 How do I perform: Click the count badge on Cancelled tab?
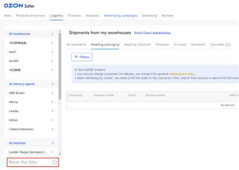point(228,44)
